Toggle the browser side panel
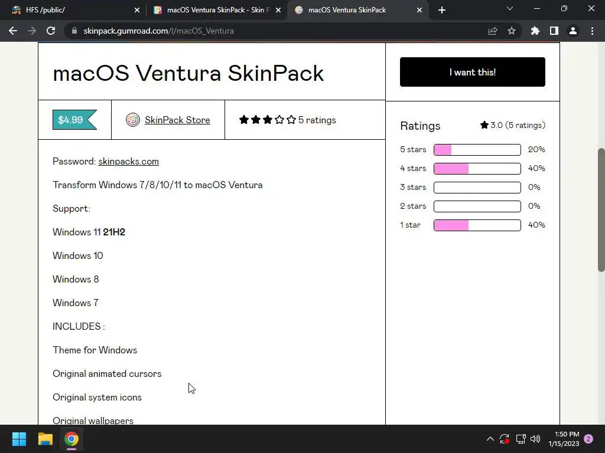 click(554, 31)
